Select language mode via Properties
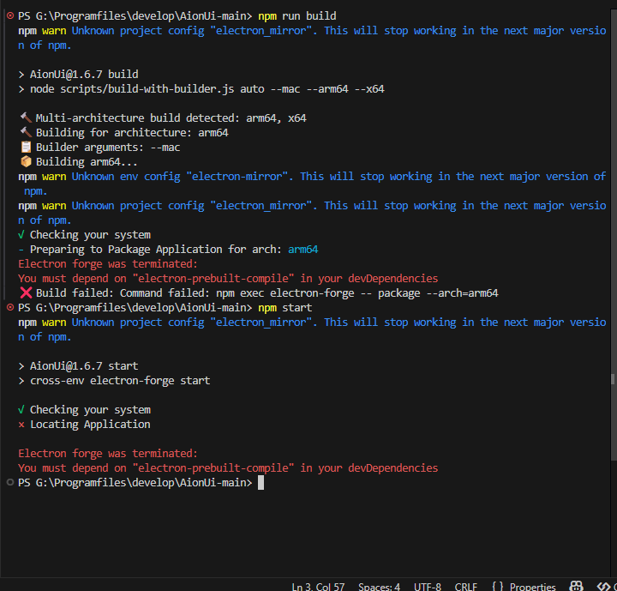617x591 pixels. (532, 587)
